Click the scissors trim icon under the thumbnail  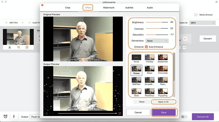click(x=10, y=47)
